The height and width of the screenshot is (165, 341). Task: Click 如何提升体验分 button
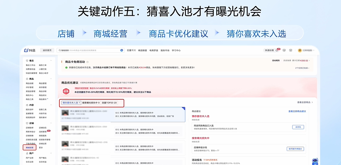tap(296, 149)
